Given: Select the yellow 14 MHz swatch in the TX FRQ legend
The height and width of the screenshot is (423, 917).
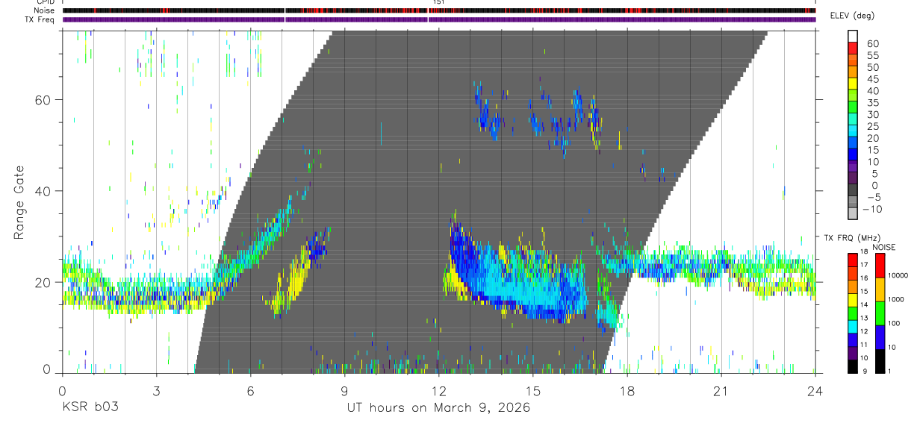Looking at the screenshot, I should coord(854,300).
